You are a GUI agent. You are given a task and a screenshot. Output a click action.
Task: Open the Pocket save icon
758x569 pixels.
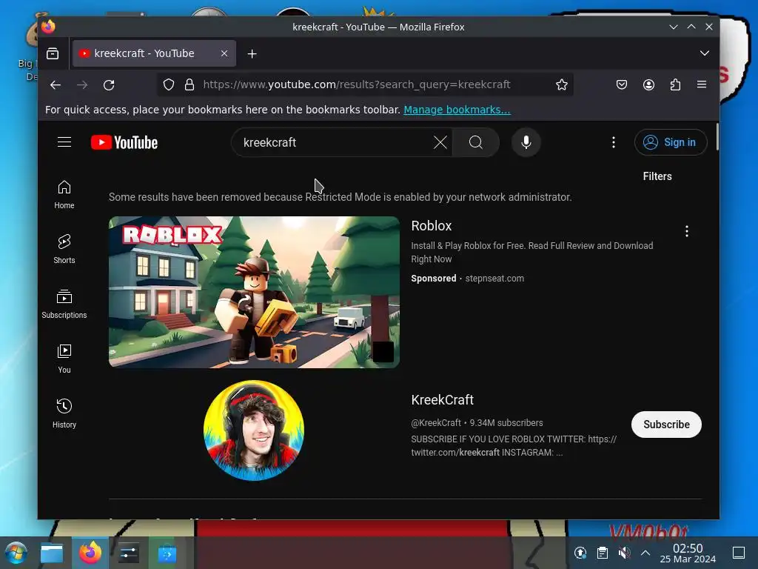(x=622, y=84)
